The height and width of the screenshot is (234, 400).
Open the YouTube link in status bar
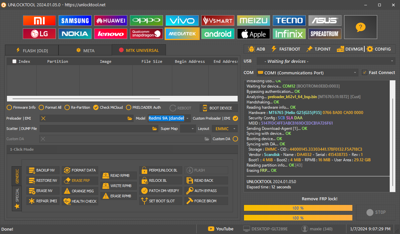(x=220, y=229)
